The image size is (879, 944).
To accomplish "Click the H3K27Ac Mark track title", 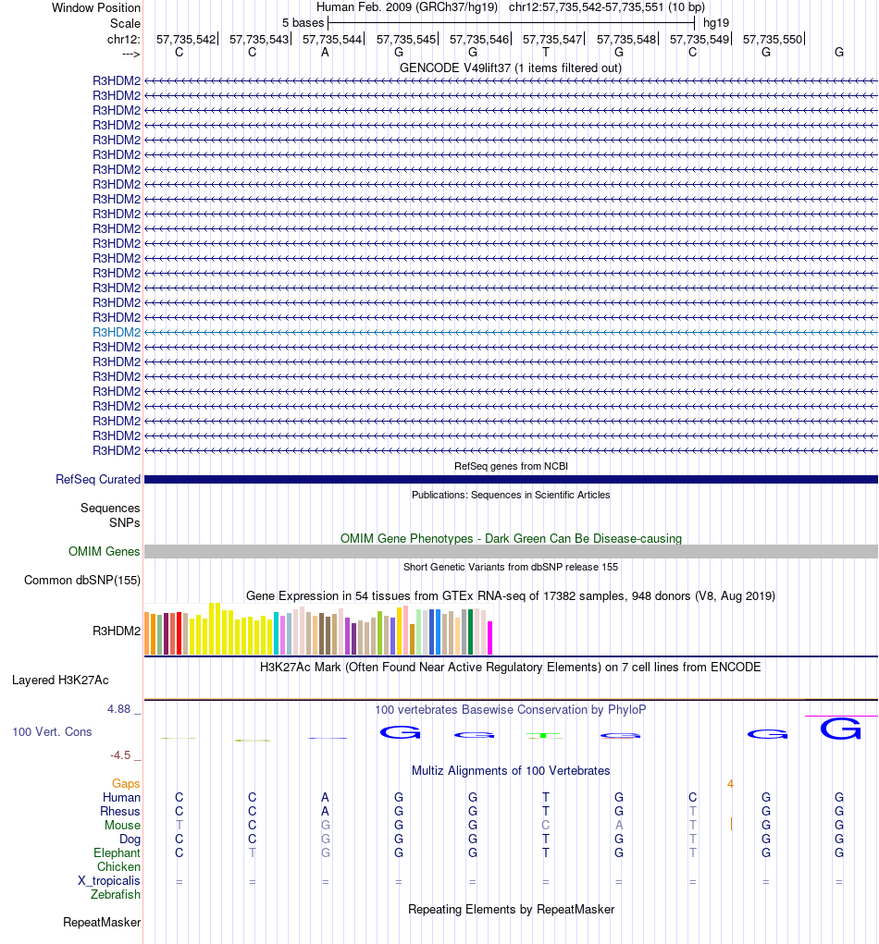I will (x=511, y=667).
